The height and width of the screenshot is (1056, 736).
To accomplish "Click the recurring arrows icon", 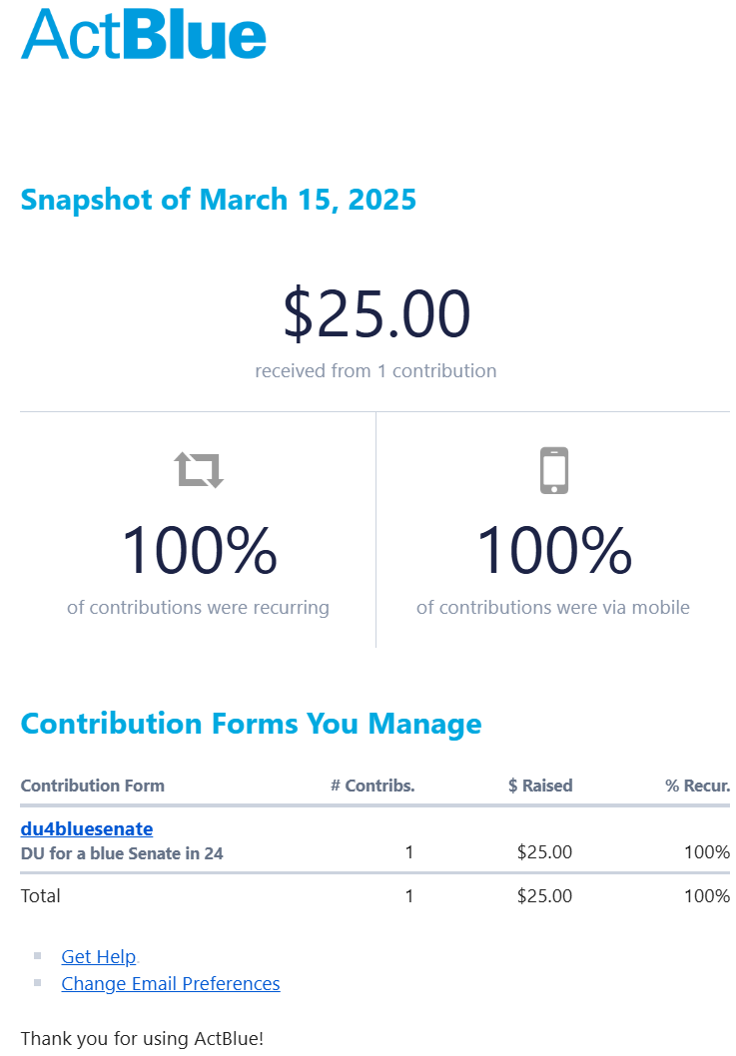I will point(199,469).
